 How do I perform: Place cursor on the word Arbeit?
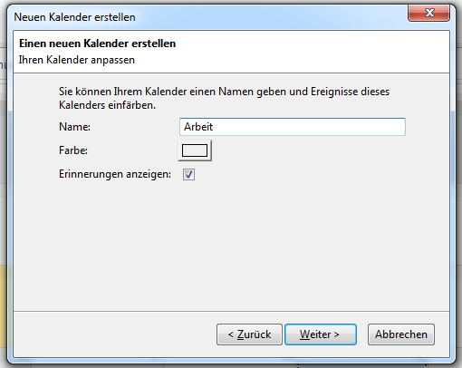(198, 127)
